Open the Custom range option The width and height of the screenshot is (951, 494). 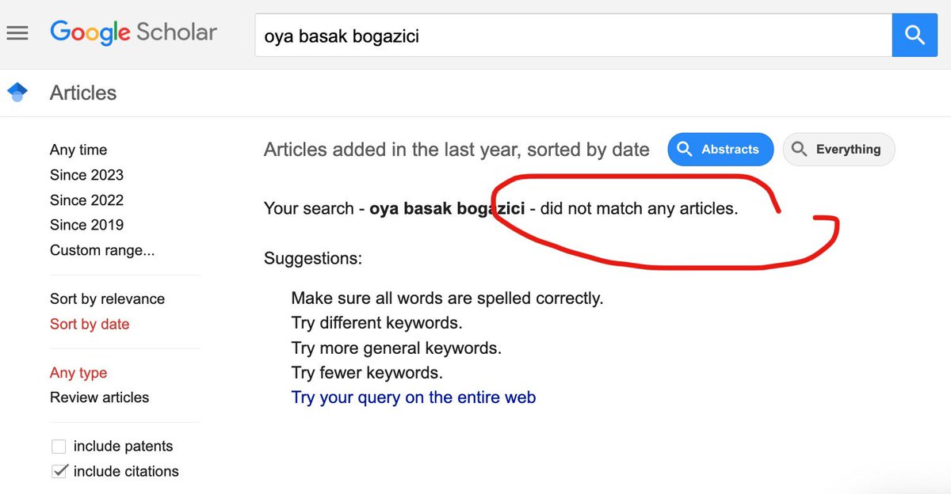click(x=102, y=250)
